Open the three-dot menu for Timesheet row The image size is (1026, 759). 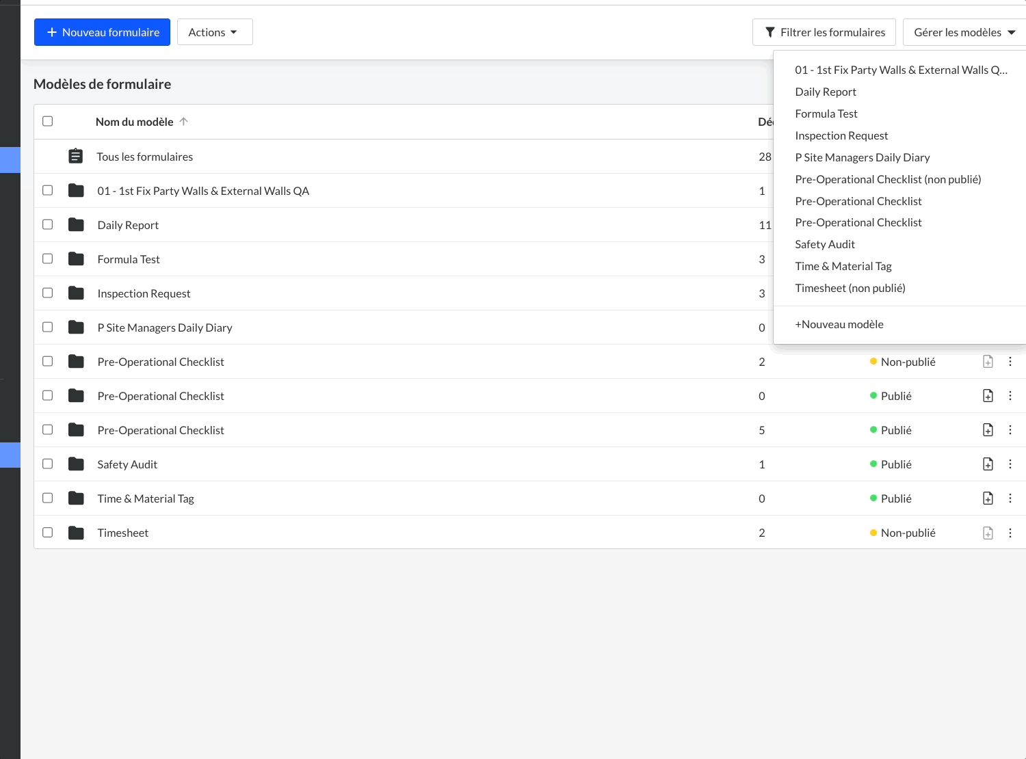tap(1010, 533)
